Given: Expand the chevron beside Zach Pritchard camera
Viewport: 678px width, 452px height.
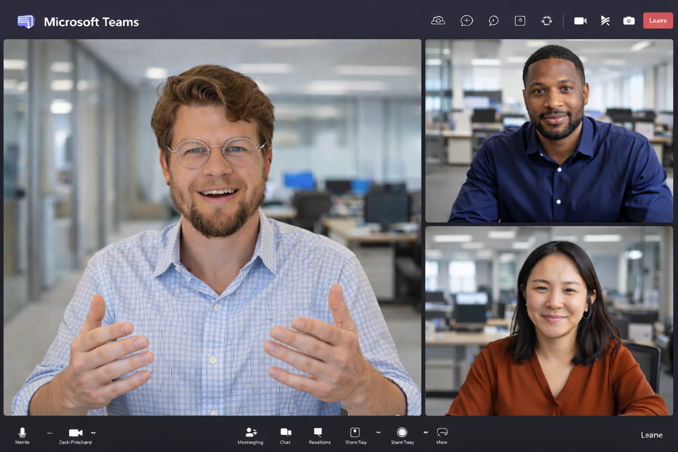Looking at the screenshot, I should pos(93,433).
